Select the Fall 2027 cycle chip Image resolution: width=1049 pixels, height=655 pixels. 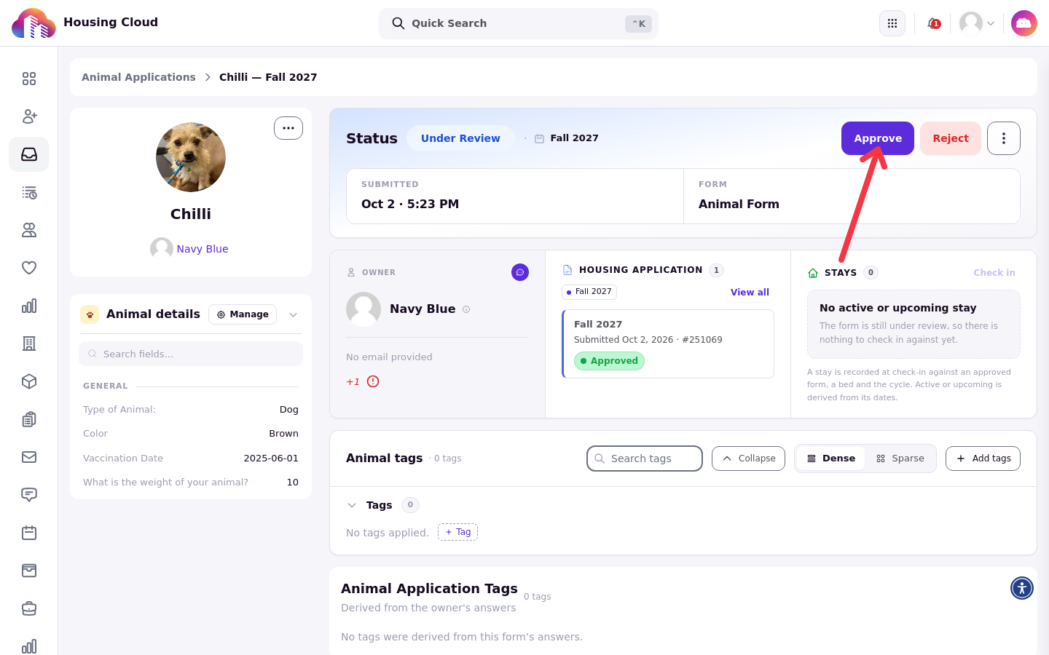tap(589, 292)
